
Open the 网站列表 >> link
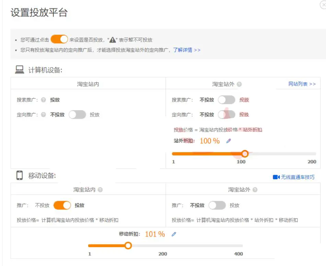click(302, 84)
